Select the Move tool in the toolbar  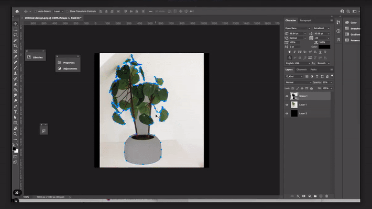point(15,24)
